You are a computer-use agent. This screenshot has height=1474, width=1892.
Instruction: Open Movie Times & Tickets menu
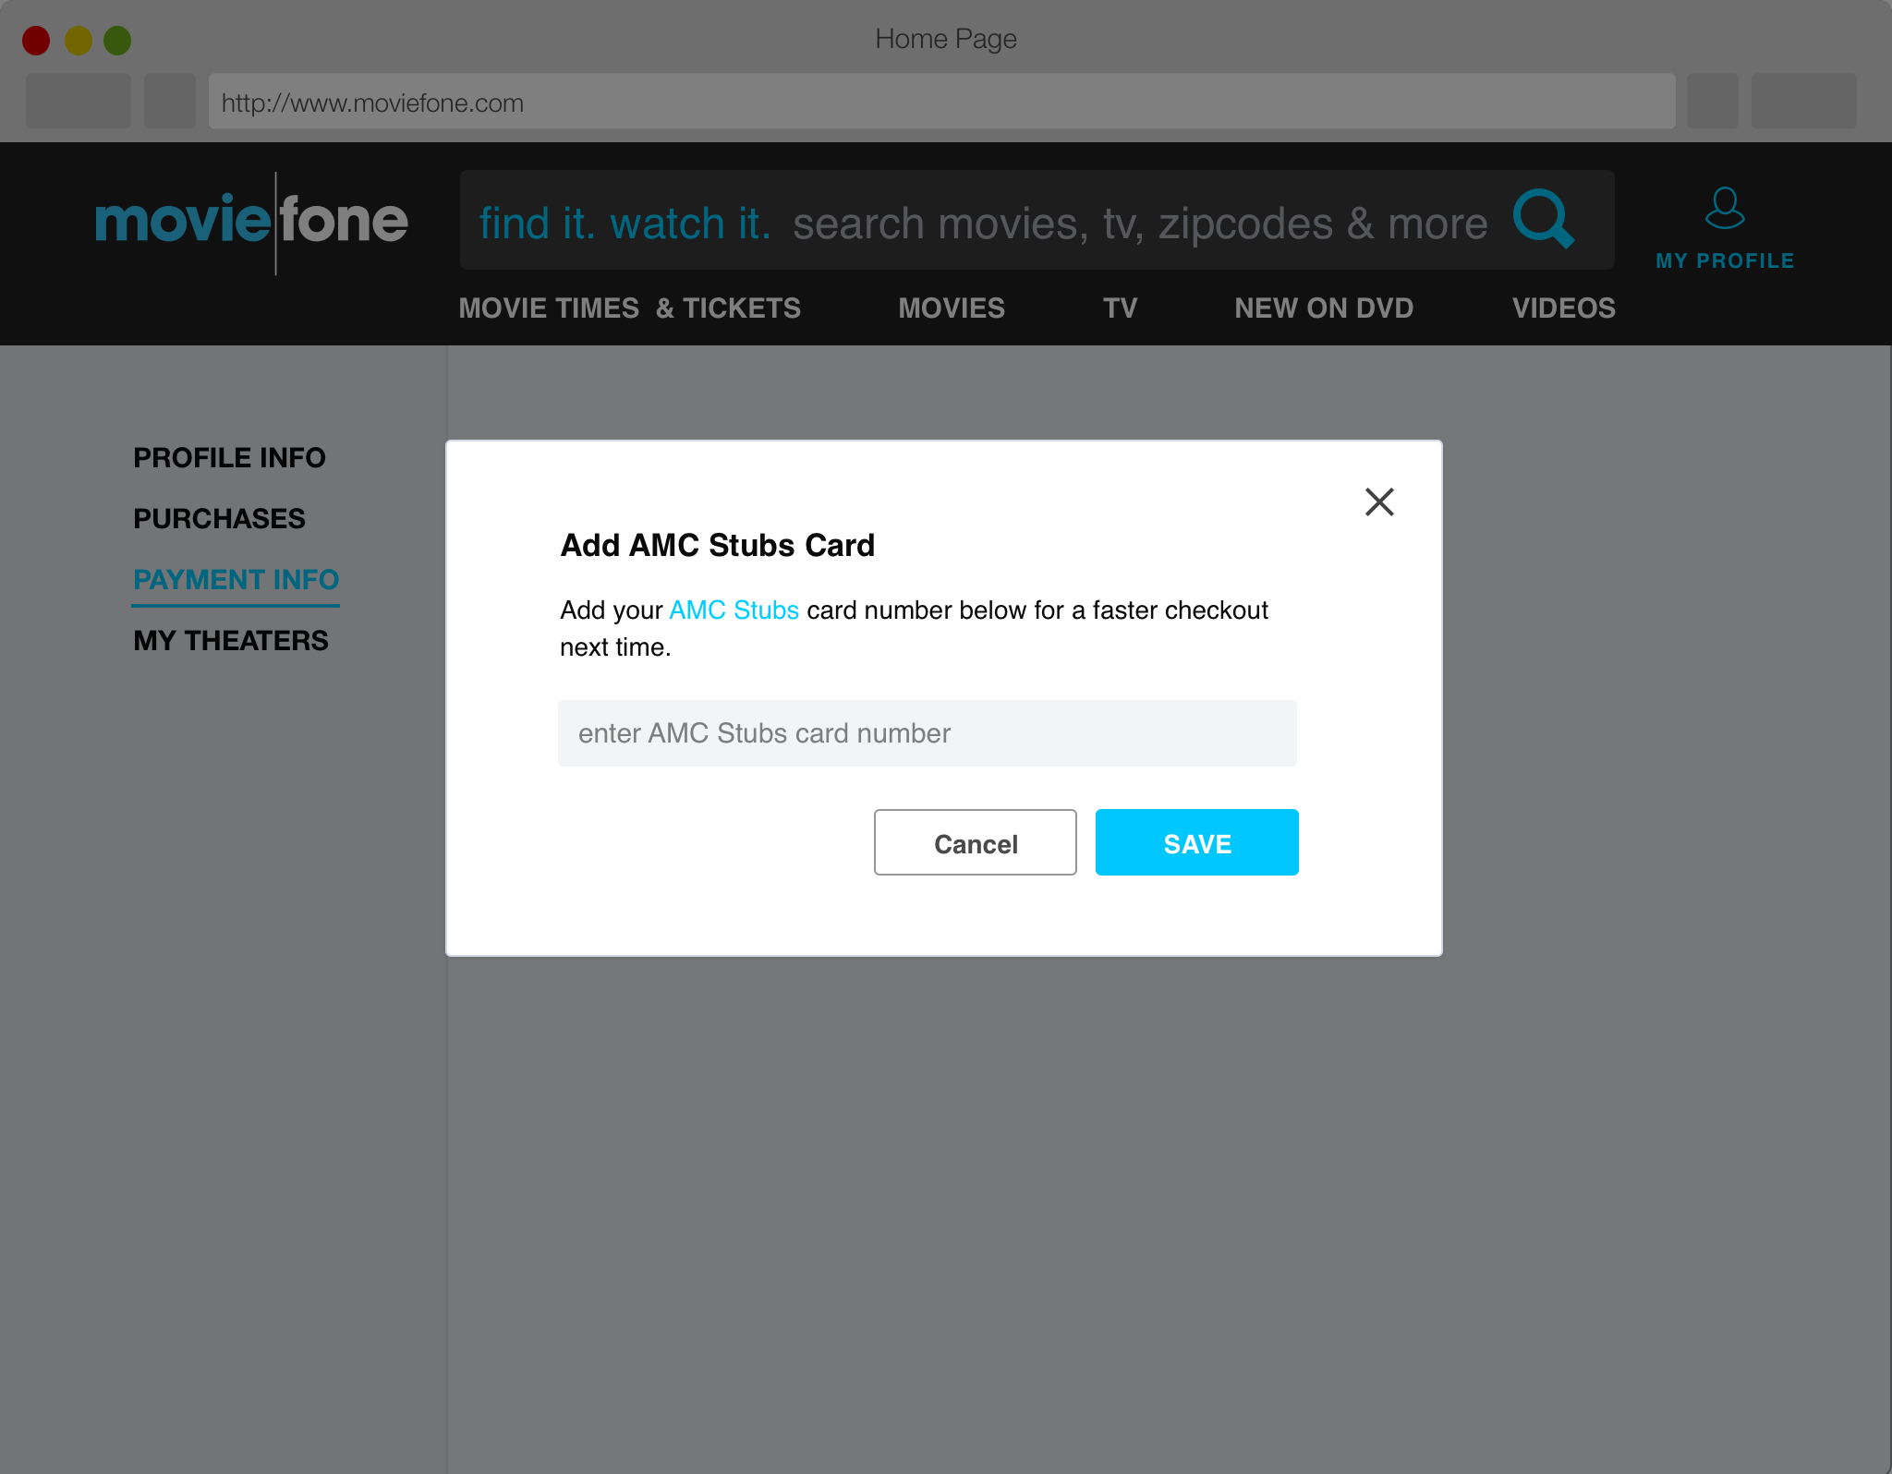(629, 308)
